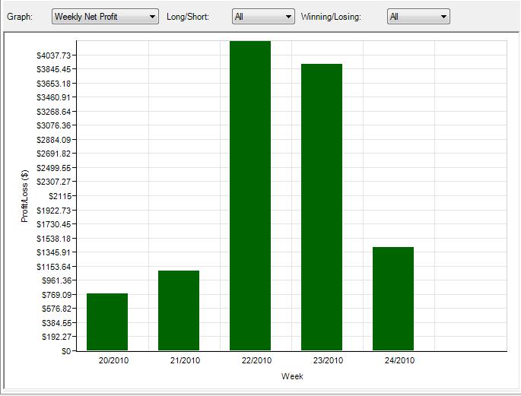Click the $3460.91 axis value

[x=54, y=97]
